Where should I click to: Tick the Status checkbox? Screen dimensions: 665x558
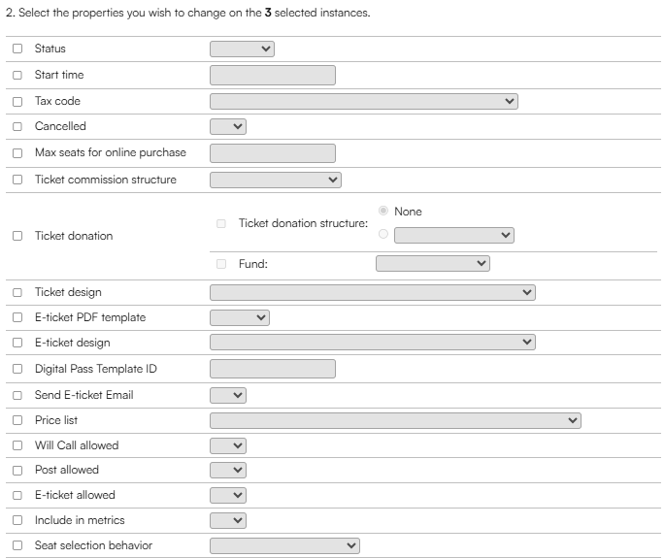coord(17,49)
